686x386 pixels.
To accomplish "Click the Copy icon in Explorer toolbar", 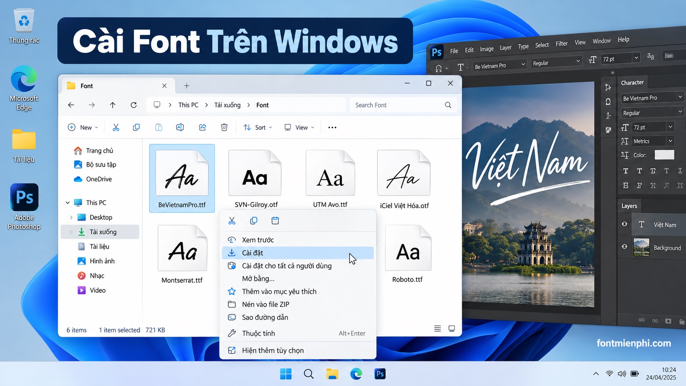I will (x=136, y=128).
